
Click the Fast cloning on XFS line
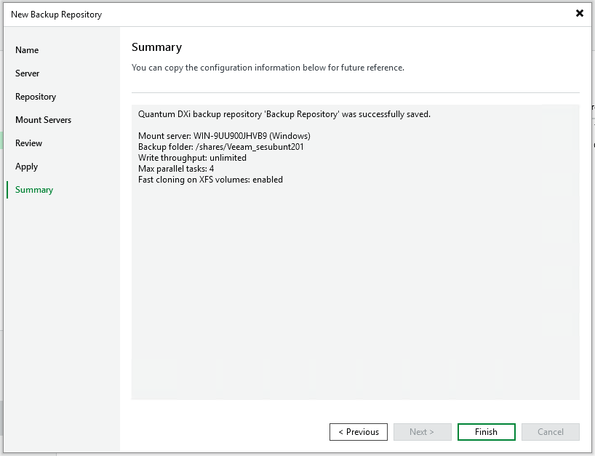pos(210,180)
